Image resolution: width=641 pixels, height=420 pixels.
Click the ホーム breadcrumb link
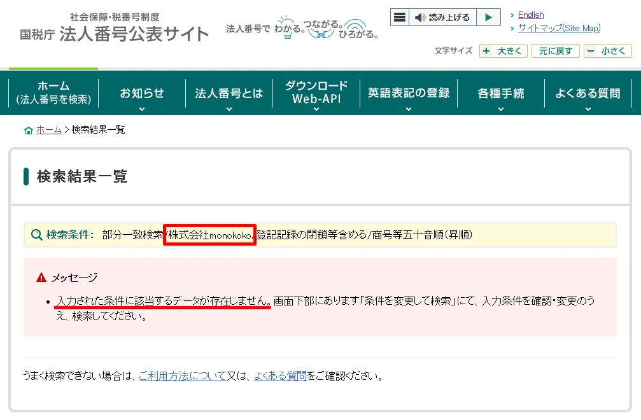click(x=49, y=130)
